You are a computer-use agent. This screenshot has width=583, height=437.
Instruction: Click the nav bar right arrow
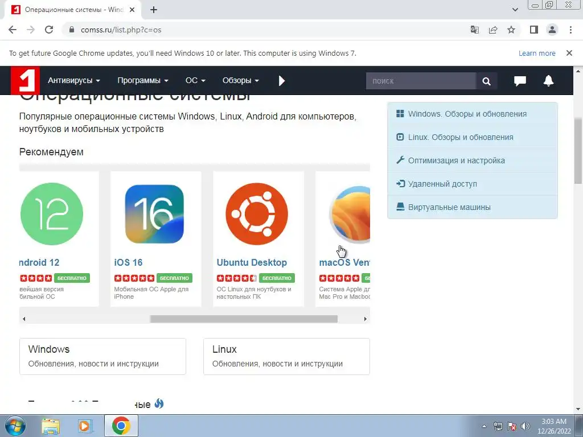tap(281, 81)
